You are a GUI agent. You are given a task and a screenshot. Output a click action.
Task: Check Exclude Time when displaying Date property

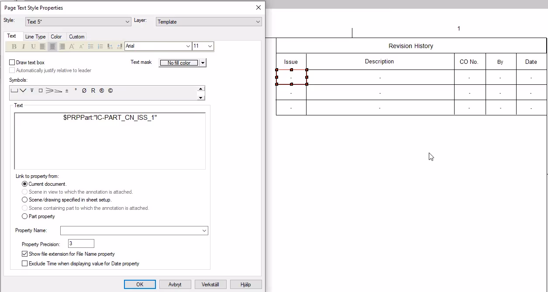(25, 264)
